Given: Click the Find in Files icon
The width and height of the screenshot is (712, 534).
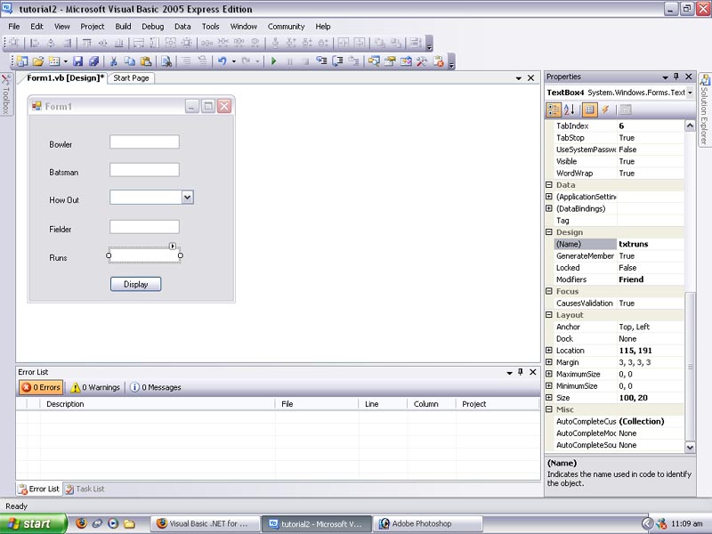Looking at the screenshot, I should coord(166,61).
